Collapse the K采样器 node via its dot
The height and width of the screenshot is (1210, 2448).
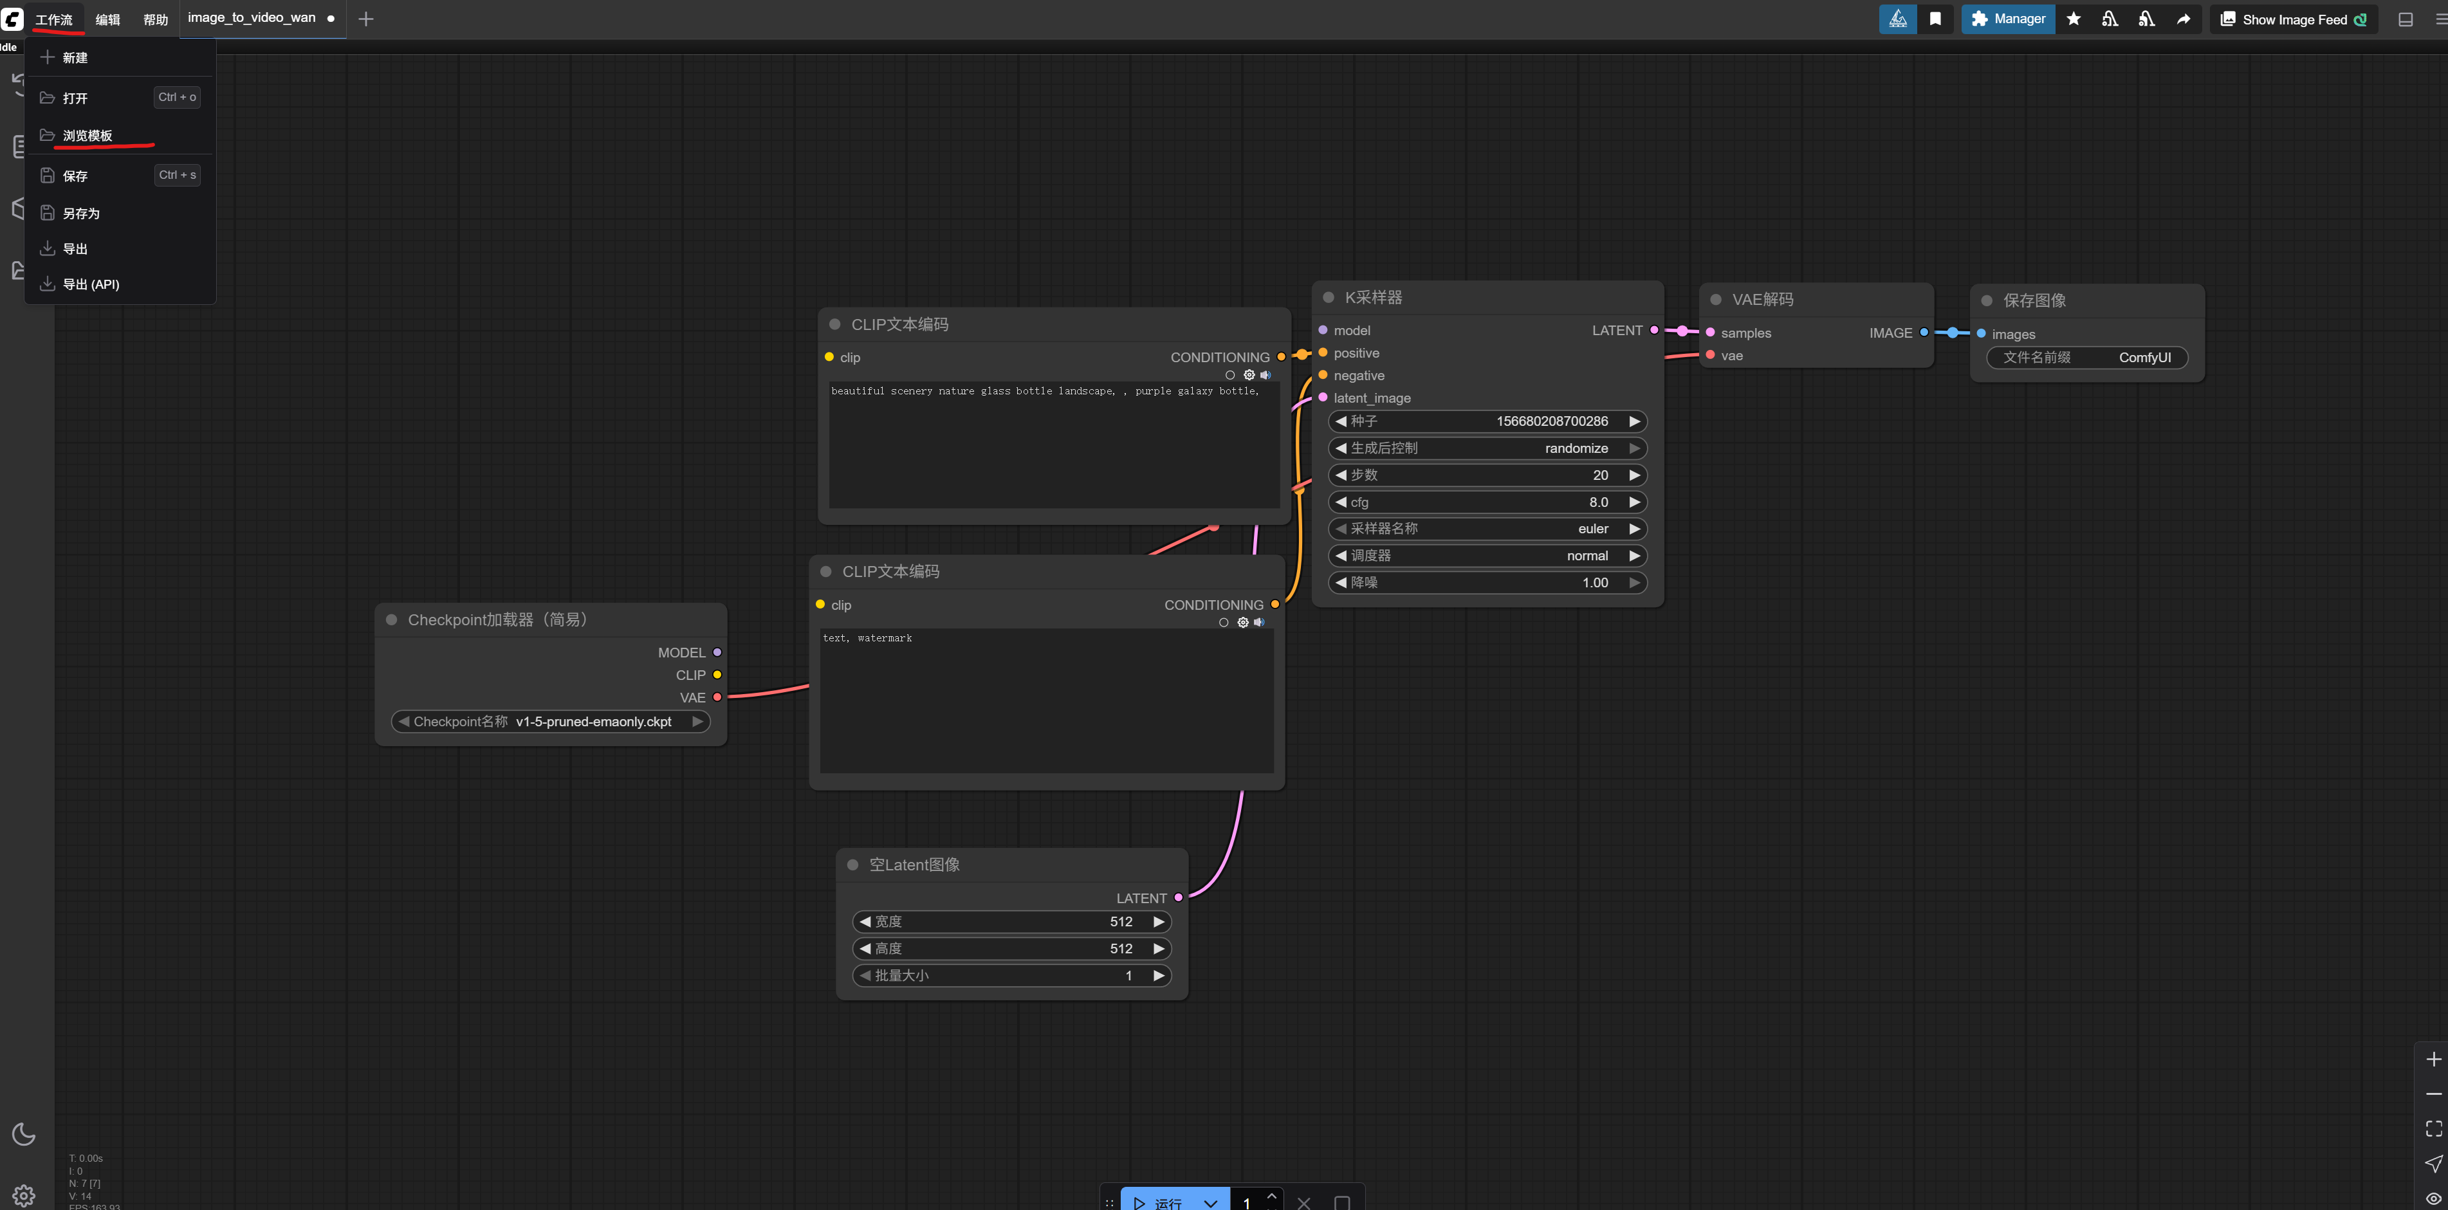[1329, 297]
